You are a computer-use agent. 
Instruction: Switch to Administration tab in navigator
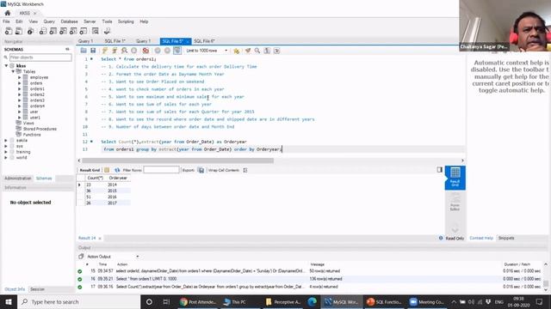17,179
